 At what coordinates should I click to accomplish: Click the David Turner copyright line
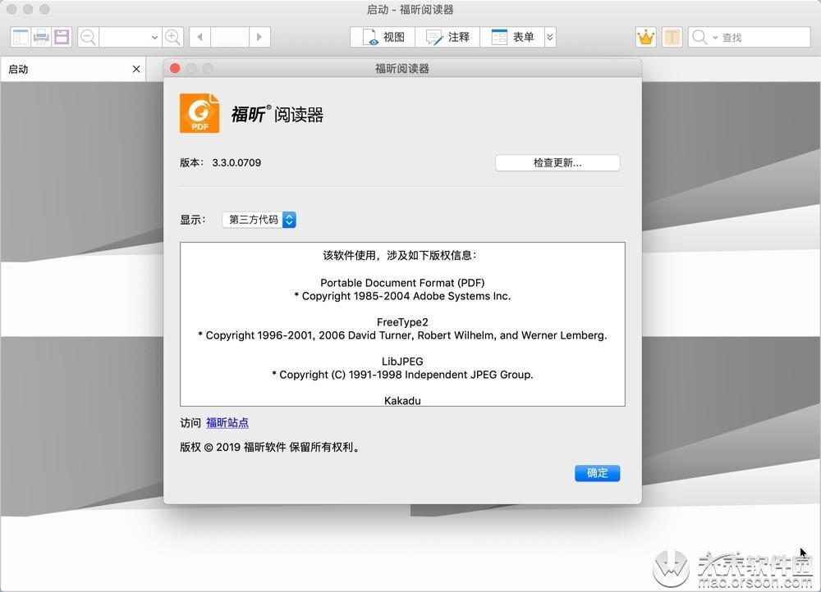402,335
